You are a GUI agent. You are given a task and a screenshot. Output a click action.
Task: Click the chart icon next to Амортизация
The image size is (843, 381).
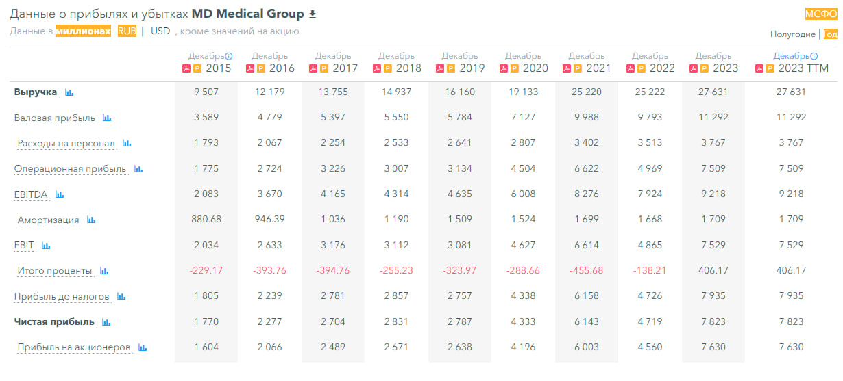[x=91, y=220]
